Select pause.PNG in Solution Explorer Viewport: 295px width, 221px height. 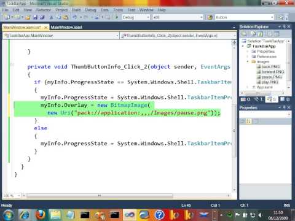click(272, 77)
